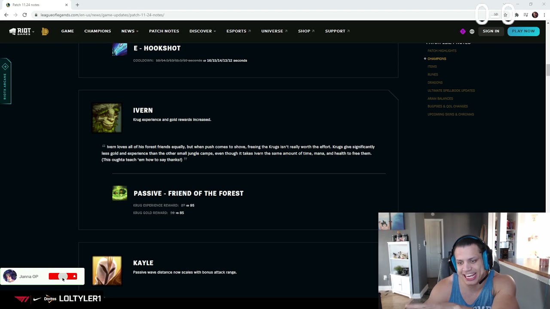Click the PLAY NOW button
Viewport: 550px width, 309px height.
pos(523,31)
